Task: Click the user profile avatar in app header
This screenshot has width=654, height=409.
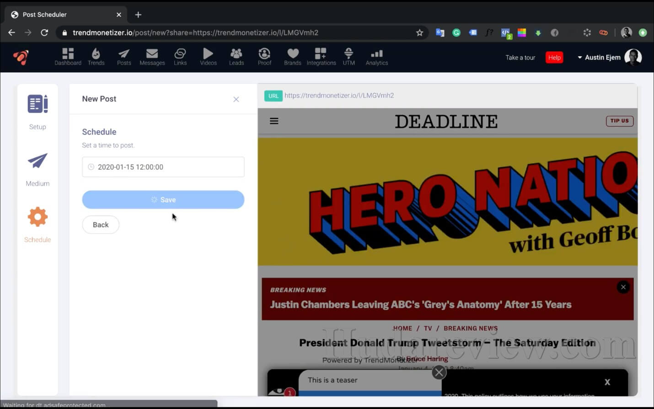Action: [633, 58]
